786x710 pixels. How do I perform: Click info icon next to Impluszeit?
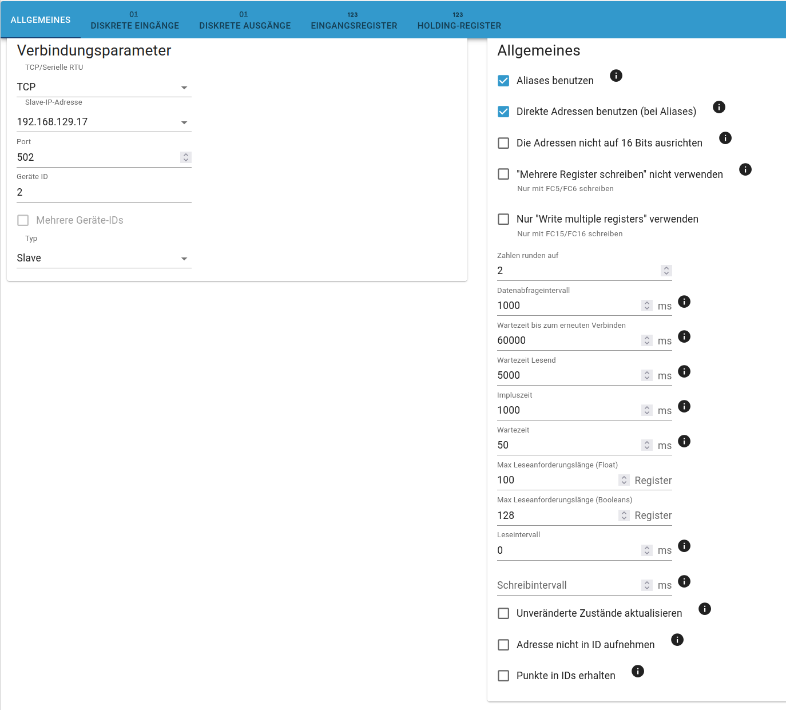coord(684,406)
